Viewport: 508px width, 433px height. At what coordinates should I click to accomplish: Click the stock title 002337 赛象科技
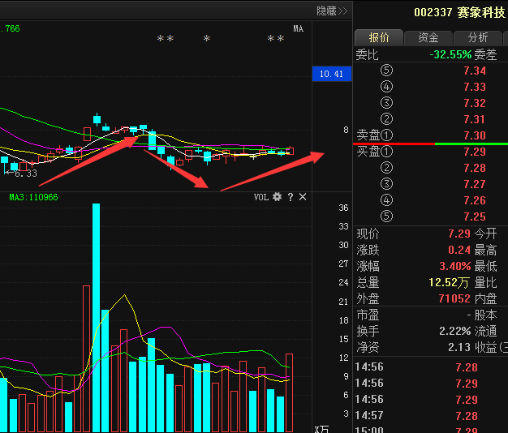click(x=459, y=13)
